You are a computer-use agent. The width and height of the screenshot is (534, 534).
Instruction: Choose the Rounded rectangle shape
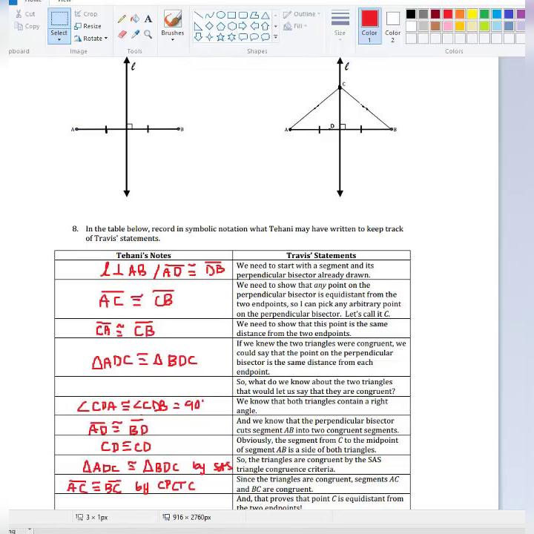243,15
